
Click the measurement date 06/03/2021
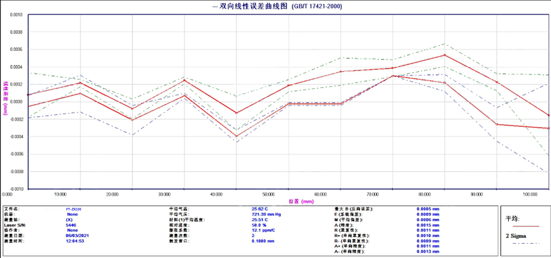pos(77,235)
